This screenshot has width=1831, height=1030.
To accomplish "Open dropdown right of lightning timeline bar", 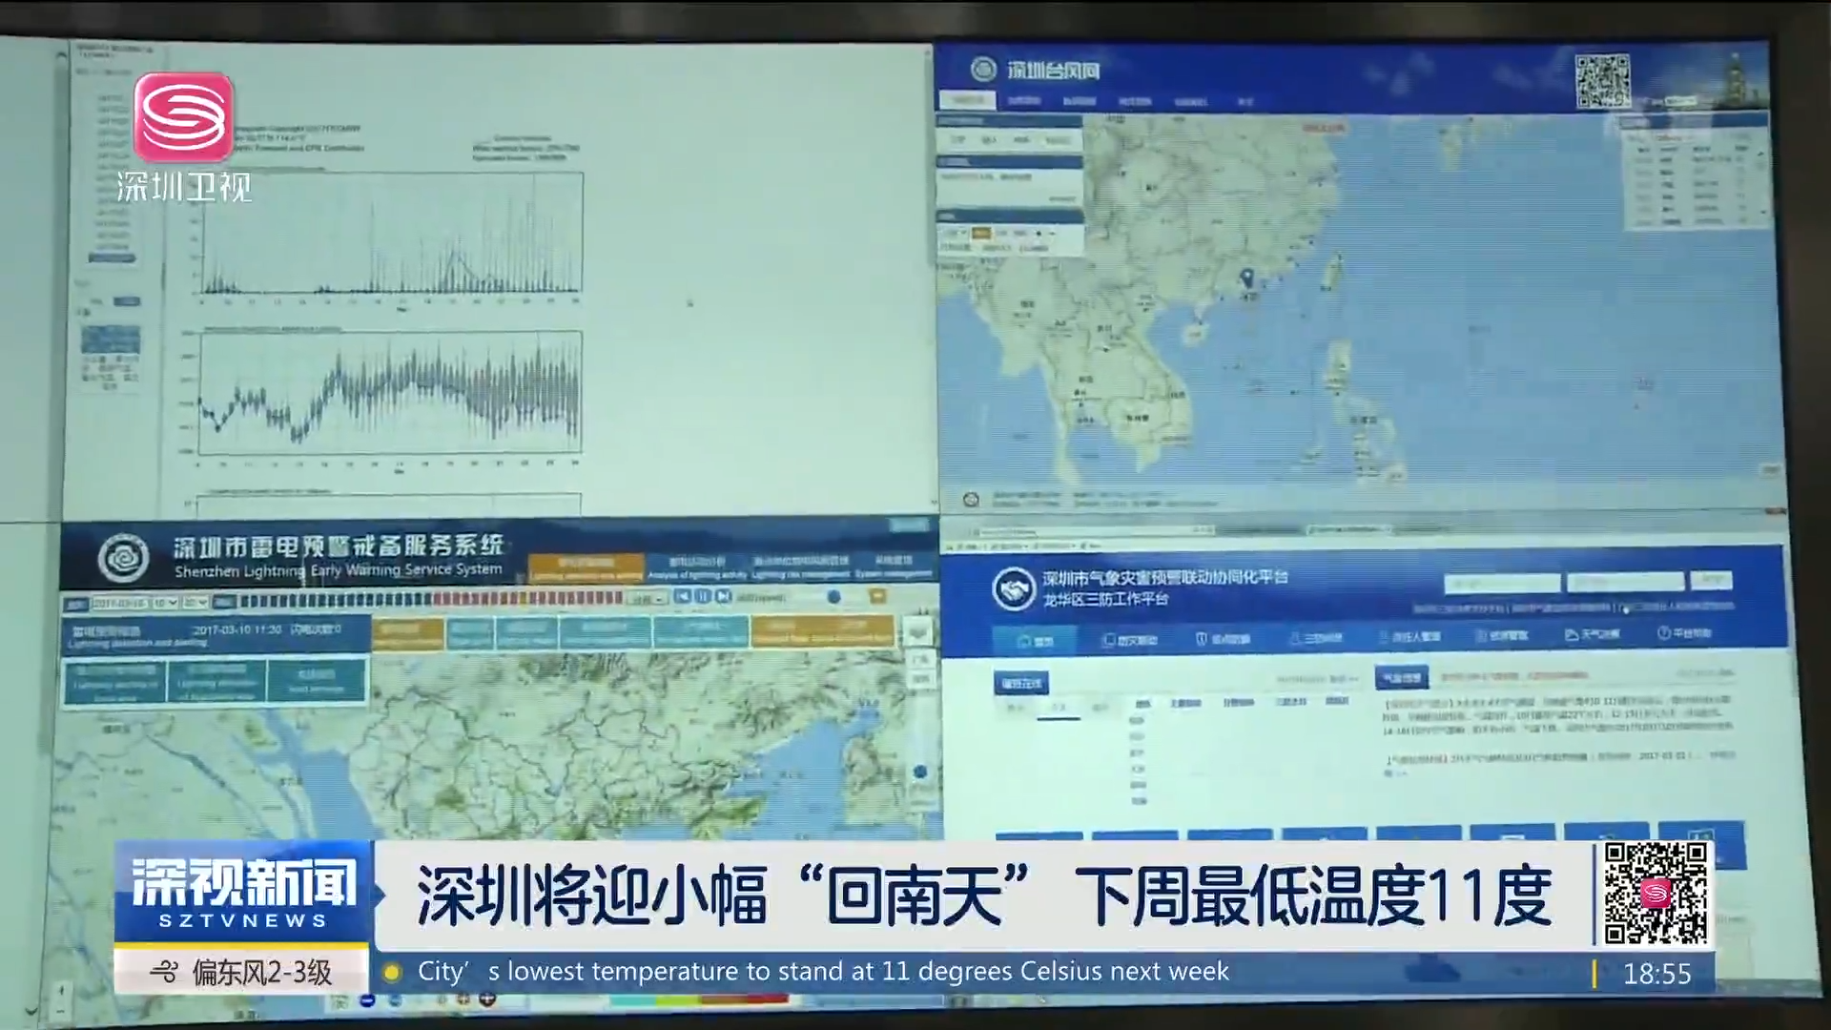I will pos(648,598).
